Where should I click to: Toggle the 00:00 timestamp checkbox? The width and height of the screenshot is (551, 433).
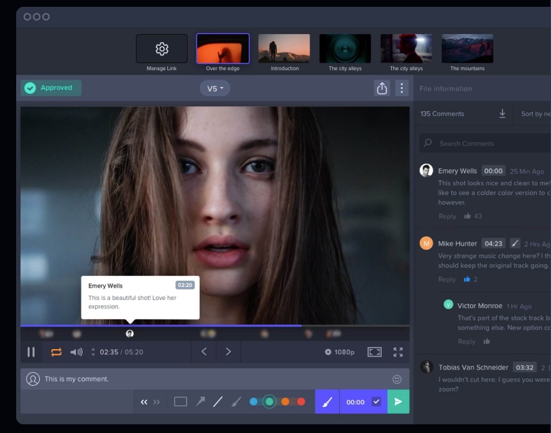point(376,401)
